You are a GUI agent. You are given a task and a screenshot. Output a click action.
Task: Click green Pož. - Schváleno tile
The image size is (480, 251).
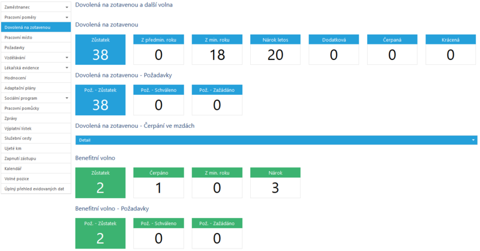(x=158, y=233)
